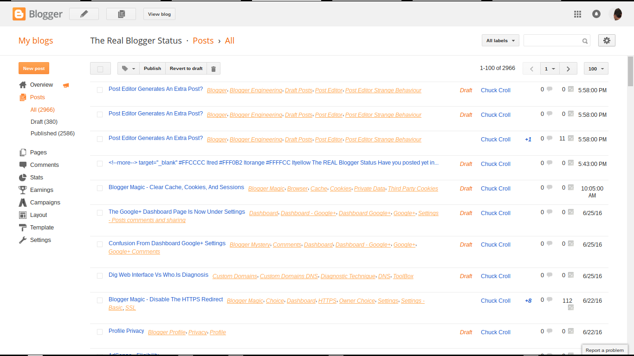Click the 1-100 of 2966 count text
The width and height of the screenshot is (634, 356).
click(x=498, y=68)
